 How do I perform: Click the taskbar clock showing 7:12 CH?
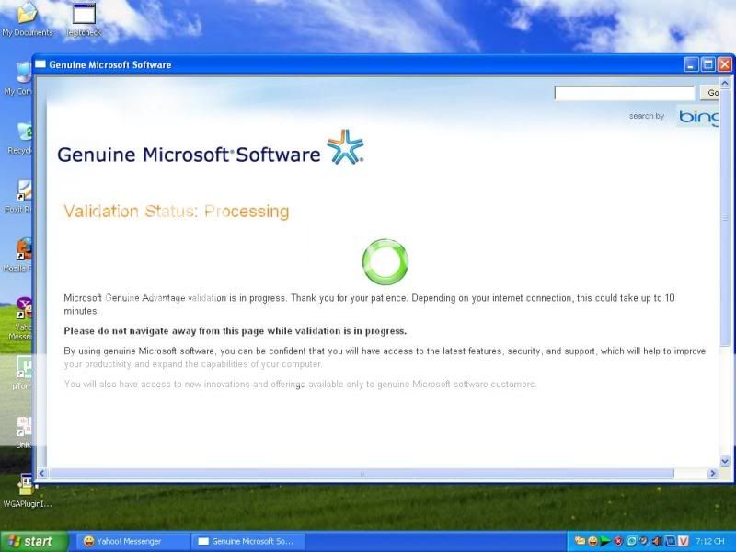point(709,541)
